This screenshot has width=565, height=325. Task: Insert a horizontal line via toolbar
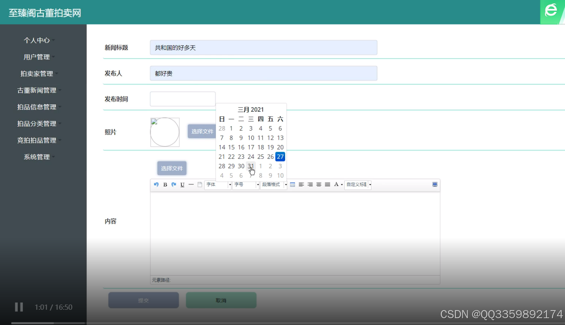(191, 184)
